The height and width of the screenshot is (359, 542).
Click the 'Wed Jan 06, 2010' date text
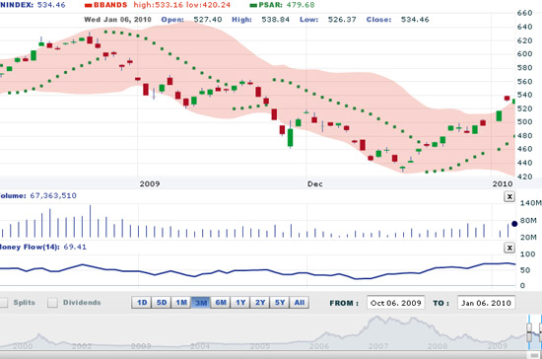tap(117, 20)
